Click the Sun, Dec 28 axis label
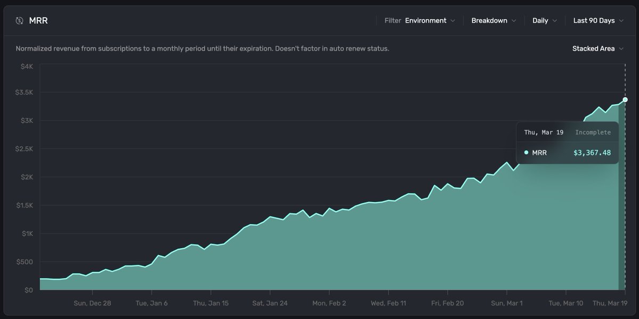639x319 pixels. point(92,303)
